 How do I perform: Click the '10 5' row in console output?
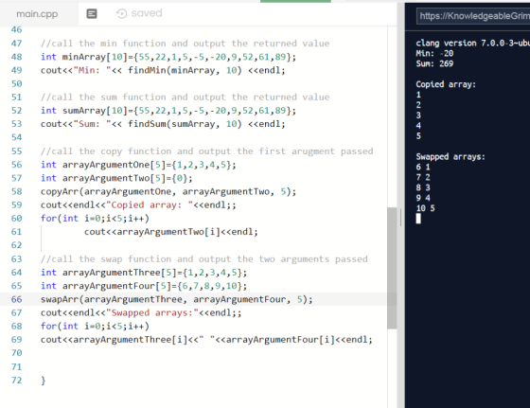pyautogui.click(x=426, y=208)
